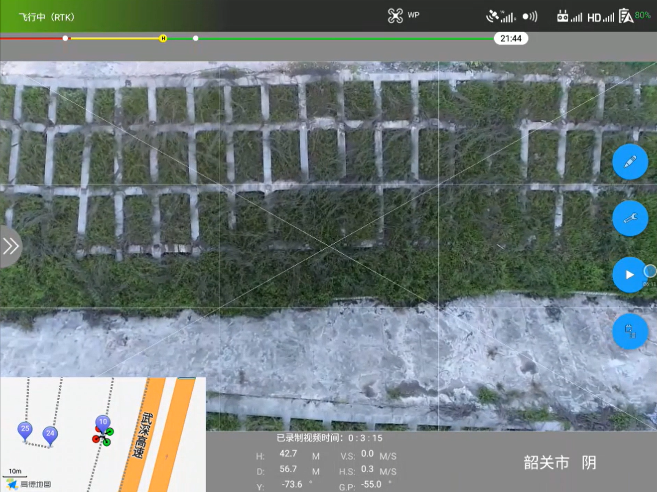Select waypoint 25 on the map
The width and height of the screenshot is (657, 492).
25,430
